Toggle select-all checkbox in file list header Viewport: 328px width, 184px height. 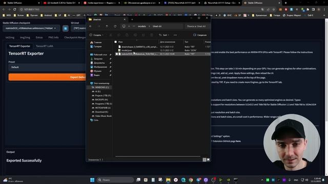(115, 42)
